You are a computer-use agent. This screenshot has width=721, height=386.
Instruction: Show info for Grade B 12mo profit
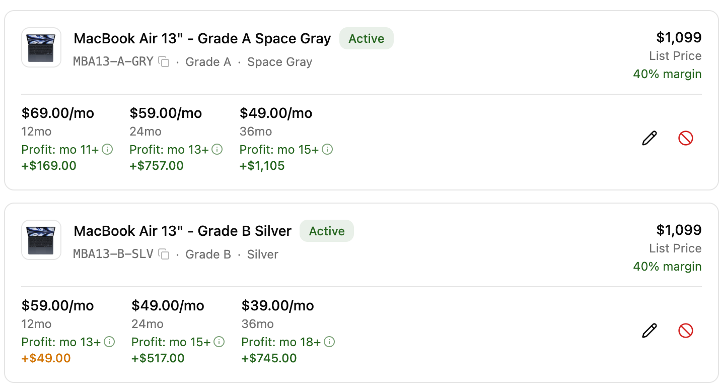point(109,342)
